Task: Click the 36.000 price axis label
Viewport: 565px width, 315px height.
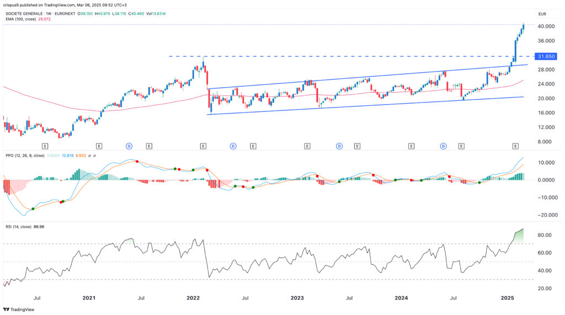Action: 546,41
